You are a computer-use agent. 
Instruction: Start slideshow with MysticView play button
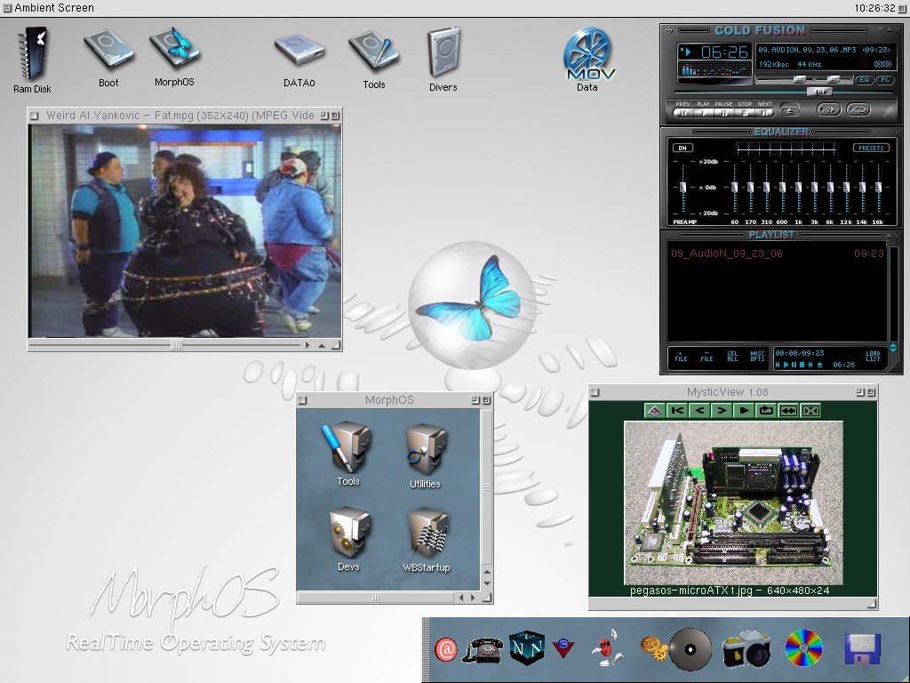(744, 411)
